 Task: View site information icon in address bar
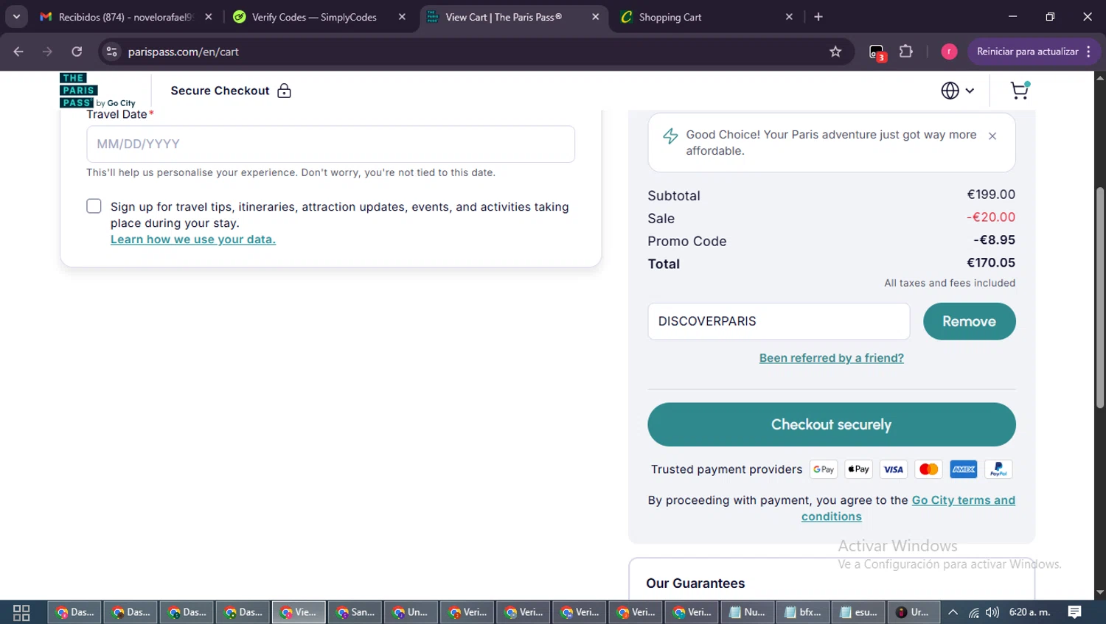[x=111, y=52]
